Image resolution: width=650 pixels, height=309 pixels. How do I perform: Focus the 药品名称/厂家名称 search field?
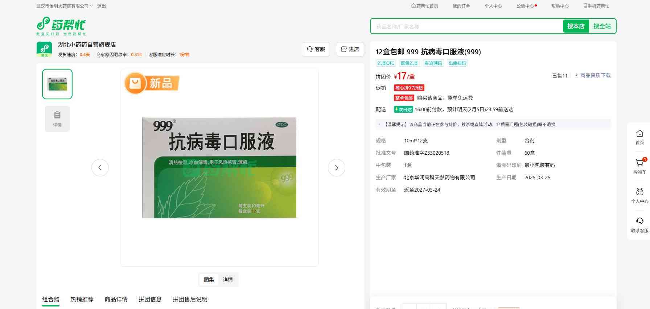[x=466, y=26]
